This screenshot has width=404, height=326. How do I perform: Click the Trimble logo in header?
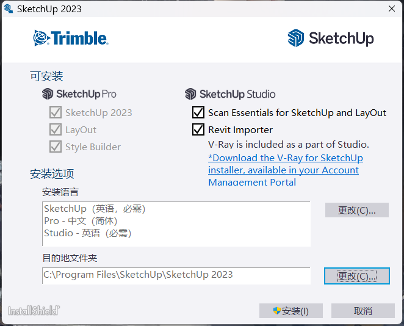(x=71, y=38)
